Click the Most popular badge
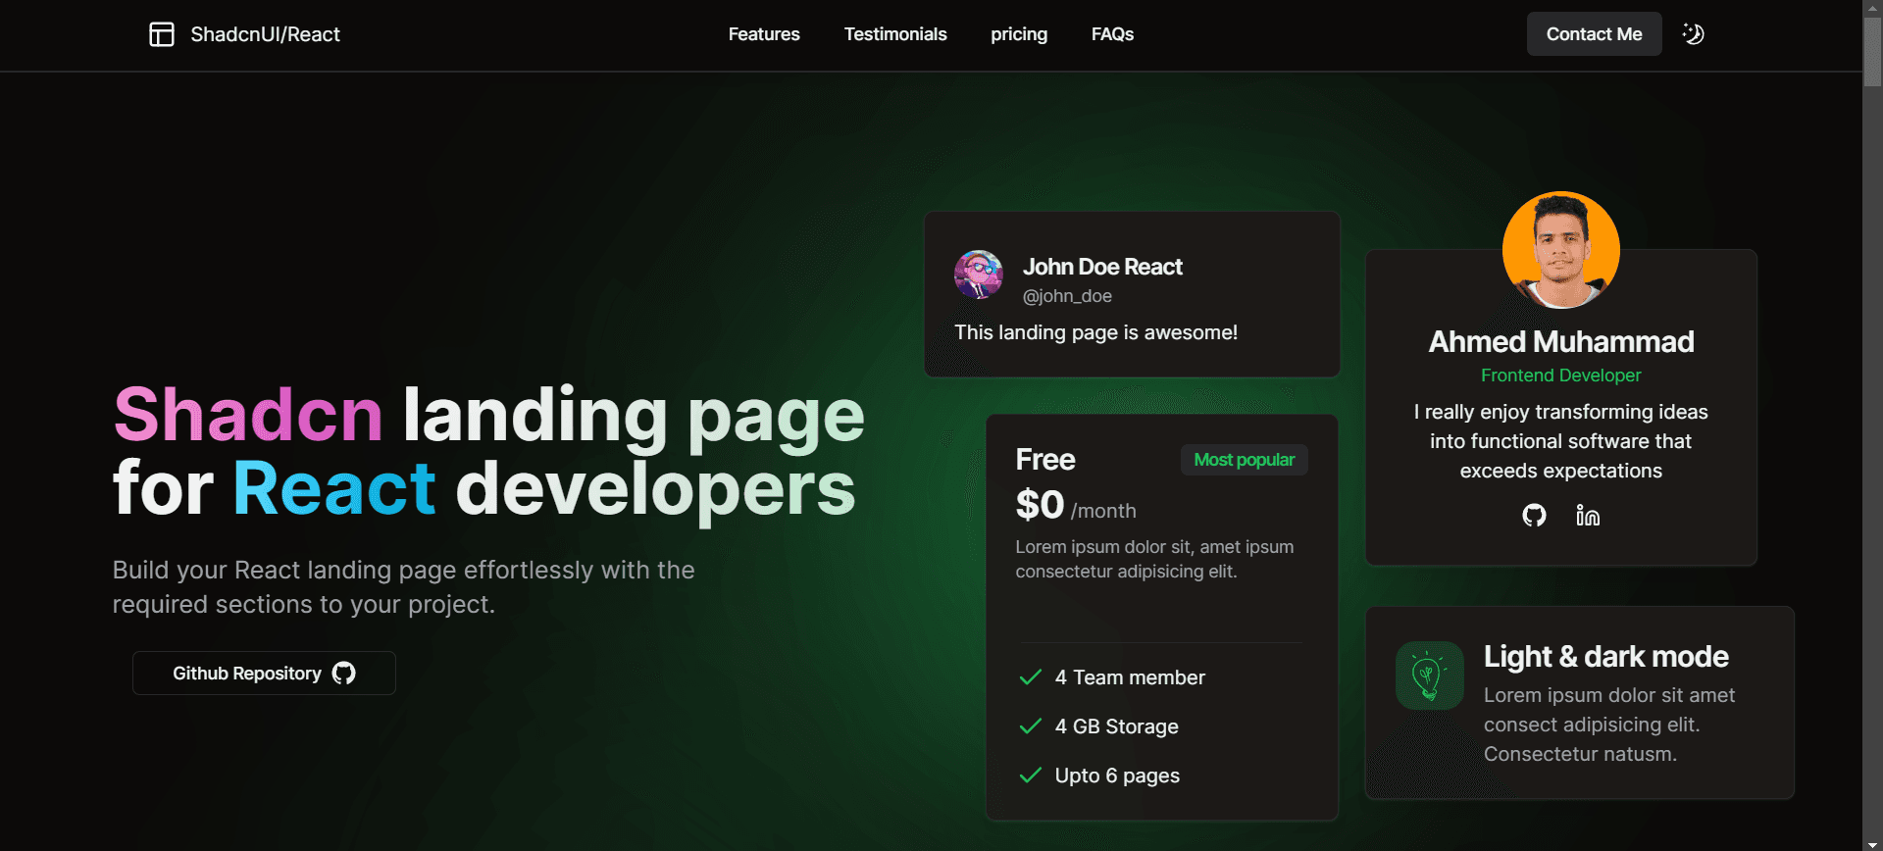Viewport: 1883px width, 851px height. tap(1244, 460)
